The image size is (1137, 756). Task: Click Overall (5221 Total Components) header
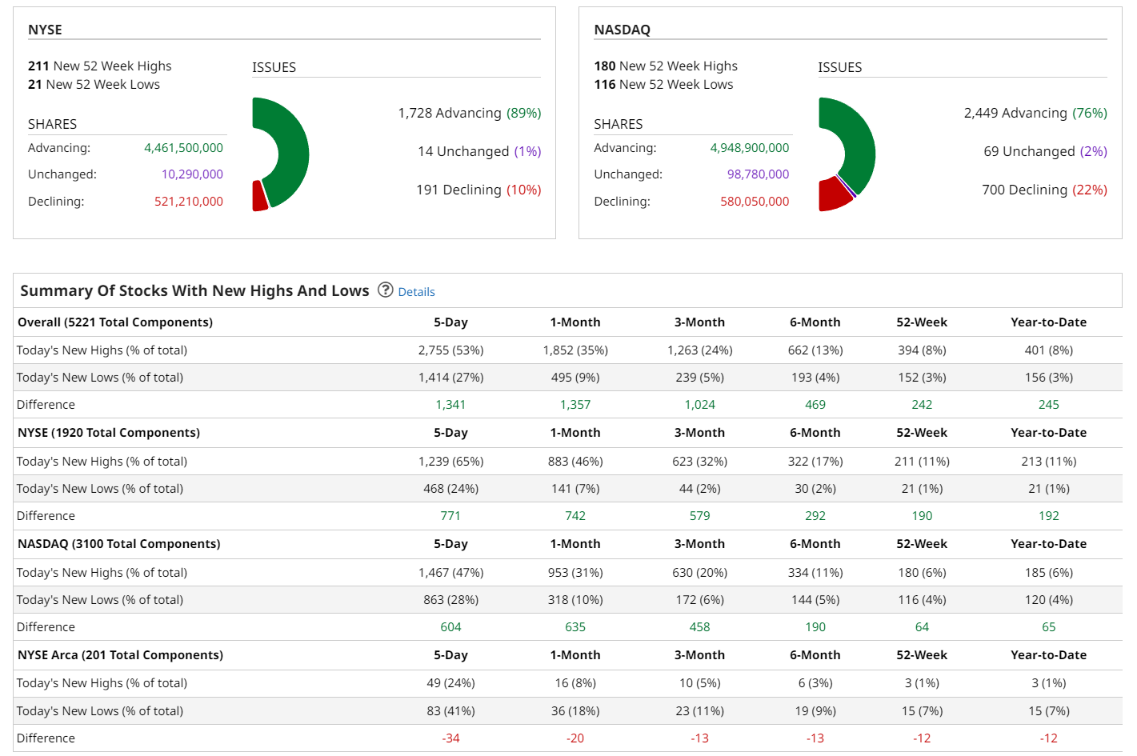[115, 322]
